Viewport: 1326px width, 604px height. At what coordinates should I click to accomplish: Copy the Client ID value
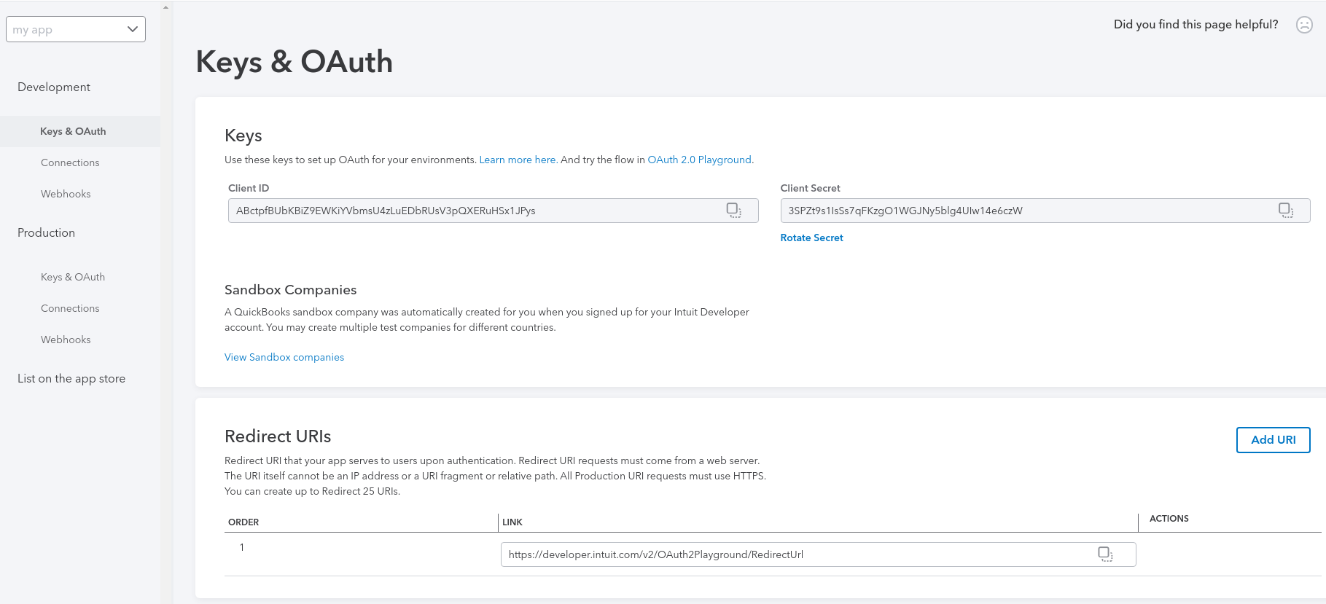pos(733,211)
